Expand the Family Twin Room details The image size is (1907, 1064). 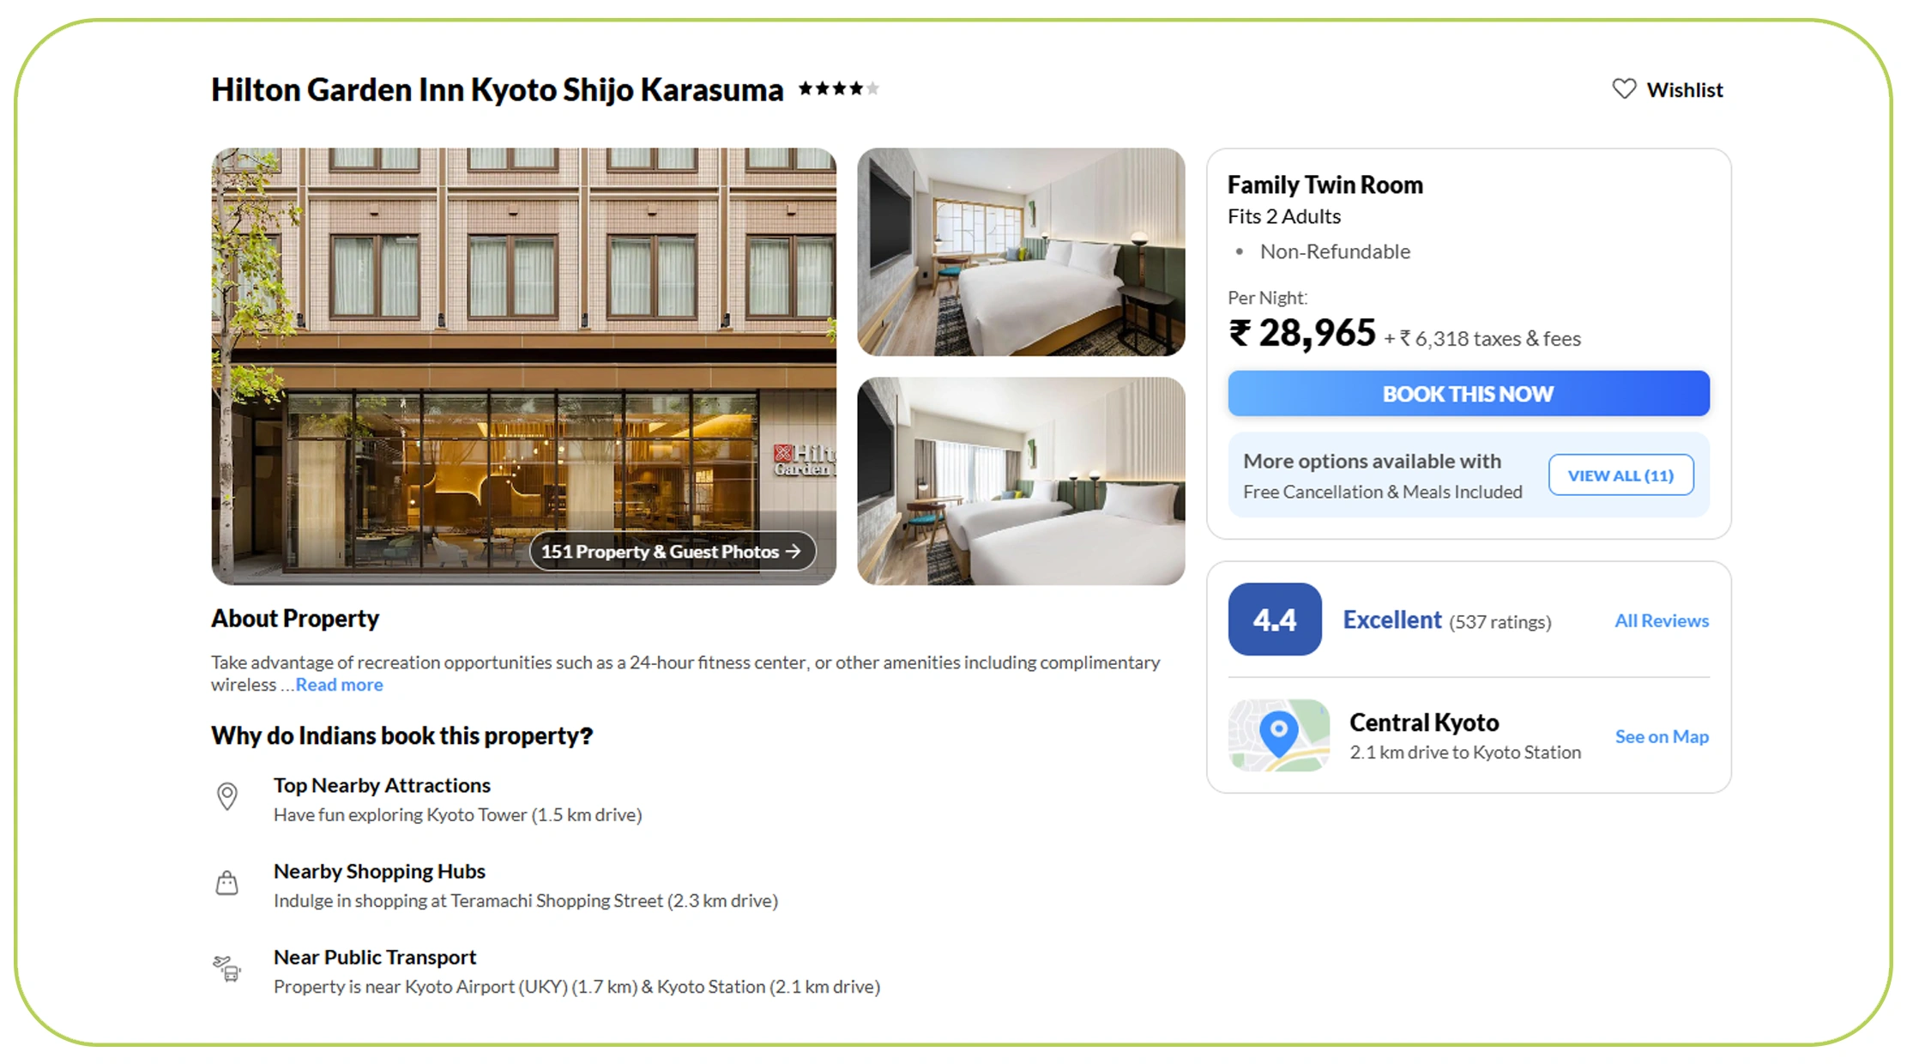point(1325,184)
